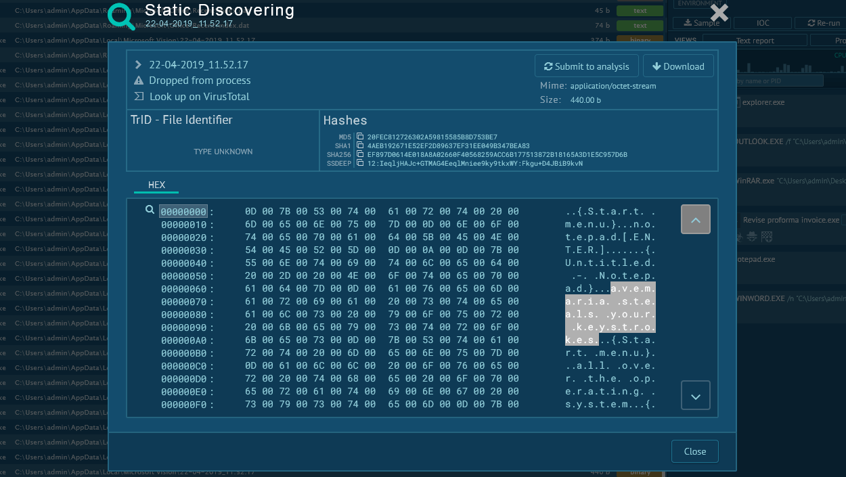Click the search magnifier icon in hex view
Screen dimensions: 846x477
pyautogui.click(x=150, y=210)
